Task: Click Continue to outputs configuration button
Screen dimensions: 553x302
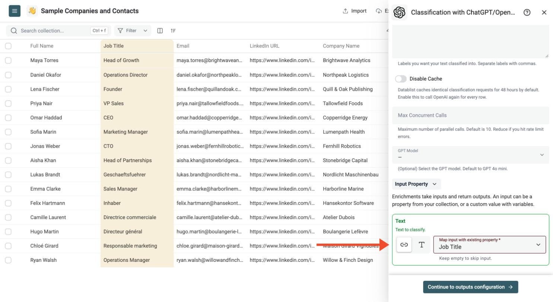Action: tap(471, 287)
